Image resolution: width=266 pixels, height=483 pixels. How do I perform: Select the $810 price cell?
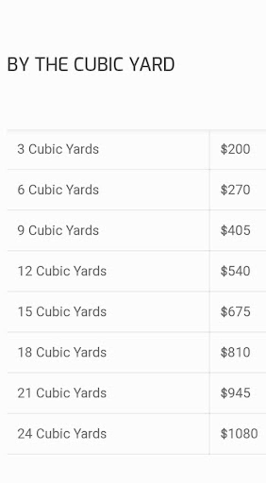click(235, 352)
